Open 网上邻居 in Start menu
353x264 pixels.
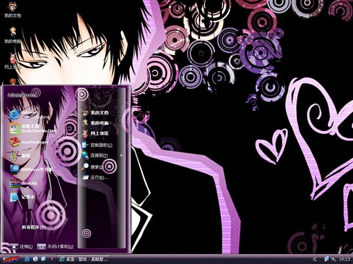click(95, 133)
